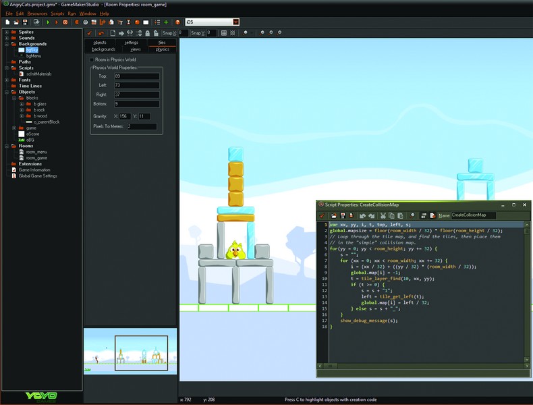533x405 pixels.
Task: Click the Snap X value field
Action: [183, 33]
